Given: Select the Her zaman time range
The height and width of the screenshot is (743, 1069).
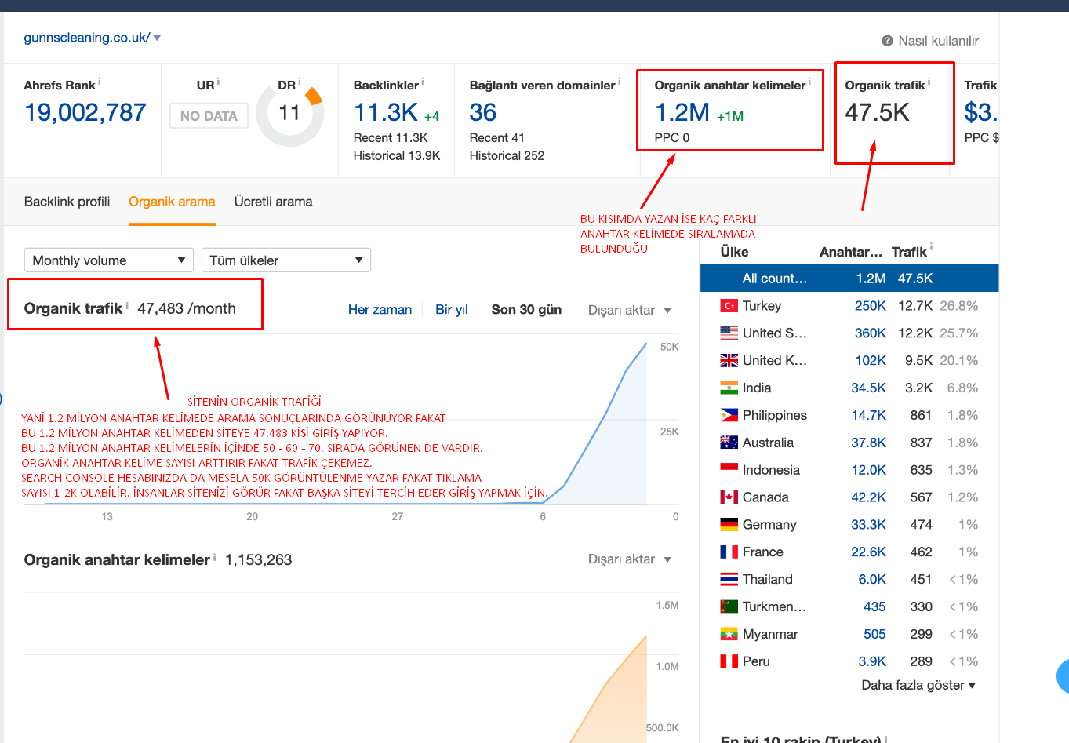Looking at the screenshot, I should pyautogui.click(x=380, y=310).
